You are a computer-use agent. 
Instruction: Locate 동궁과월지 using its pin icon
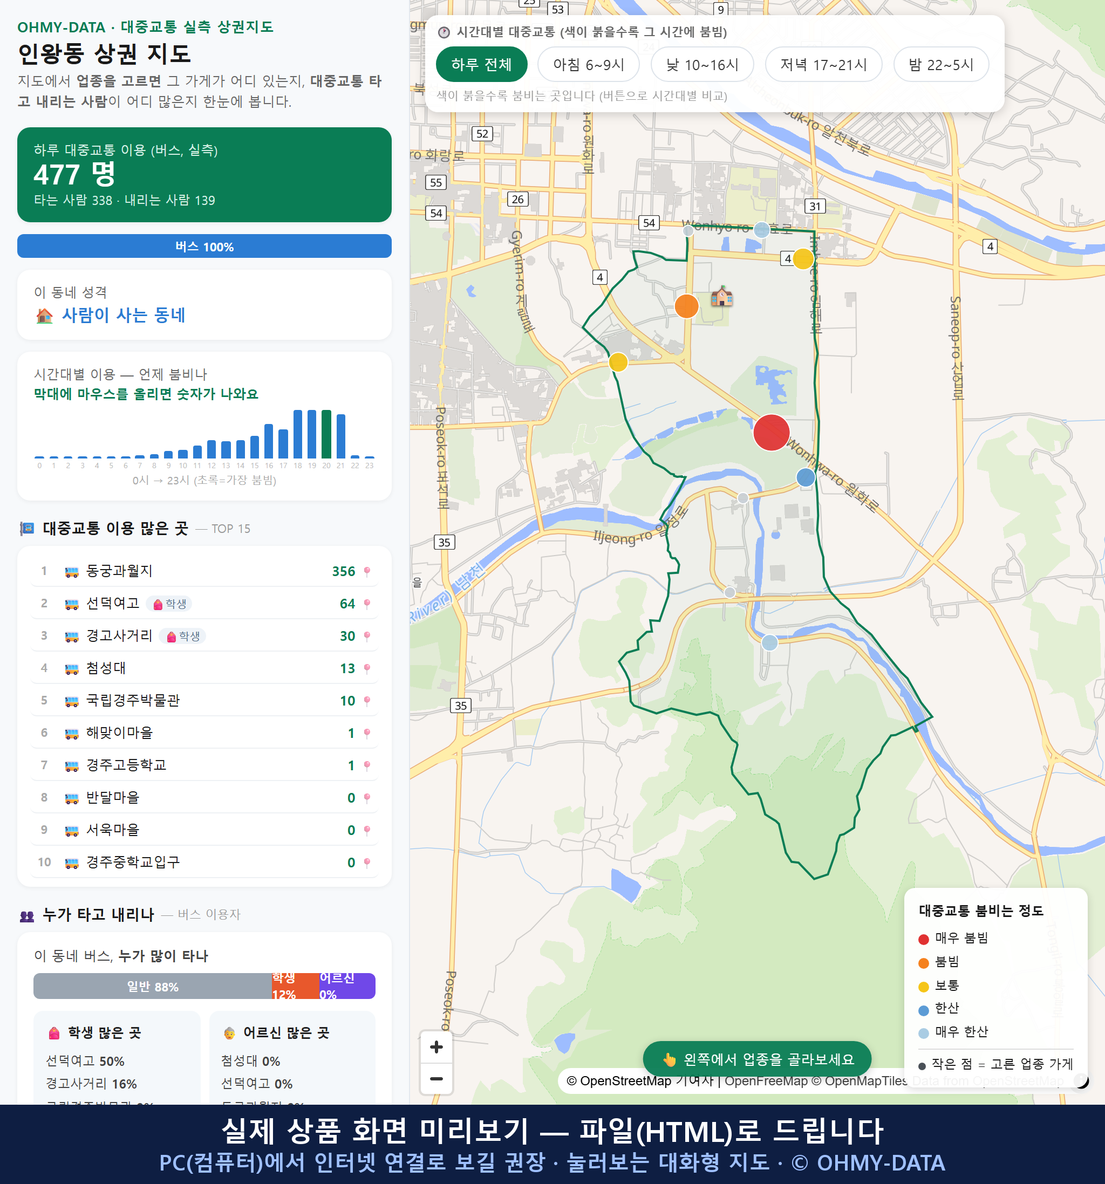pyautogui.click(x=367, y=572)
